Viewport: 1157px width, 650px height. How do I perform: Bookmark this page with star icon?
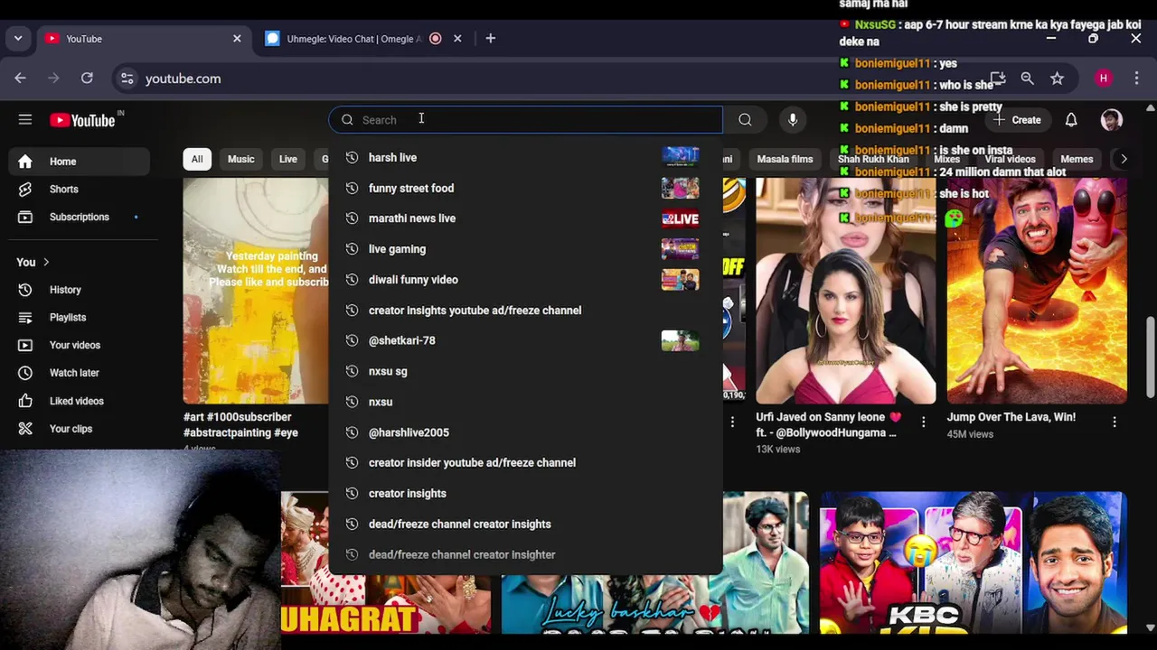pos(1057,79)
